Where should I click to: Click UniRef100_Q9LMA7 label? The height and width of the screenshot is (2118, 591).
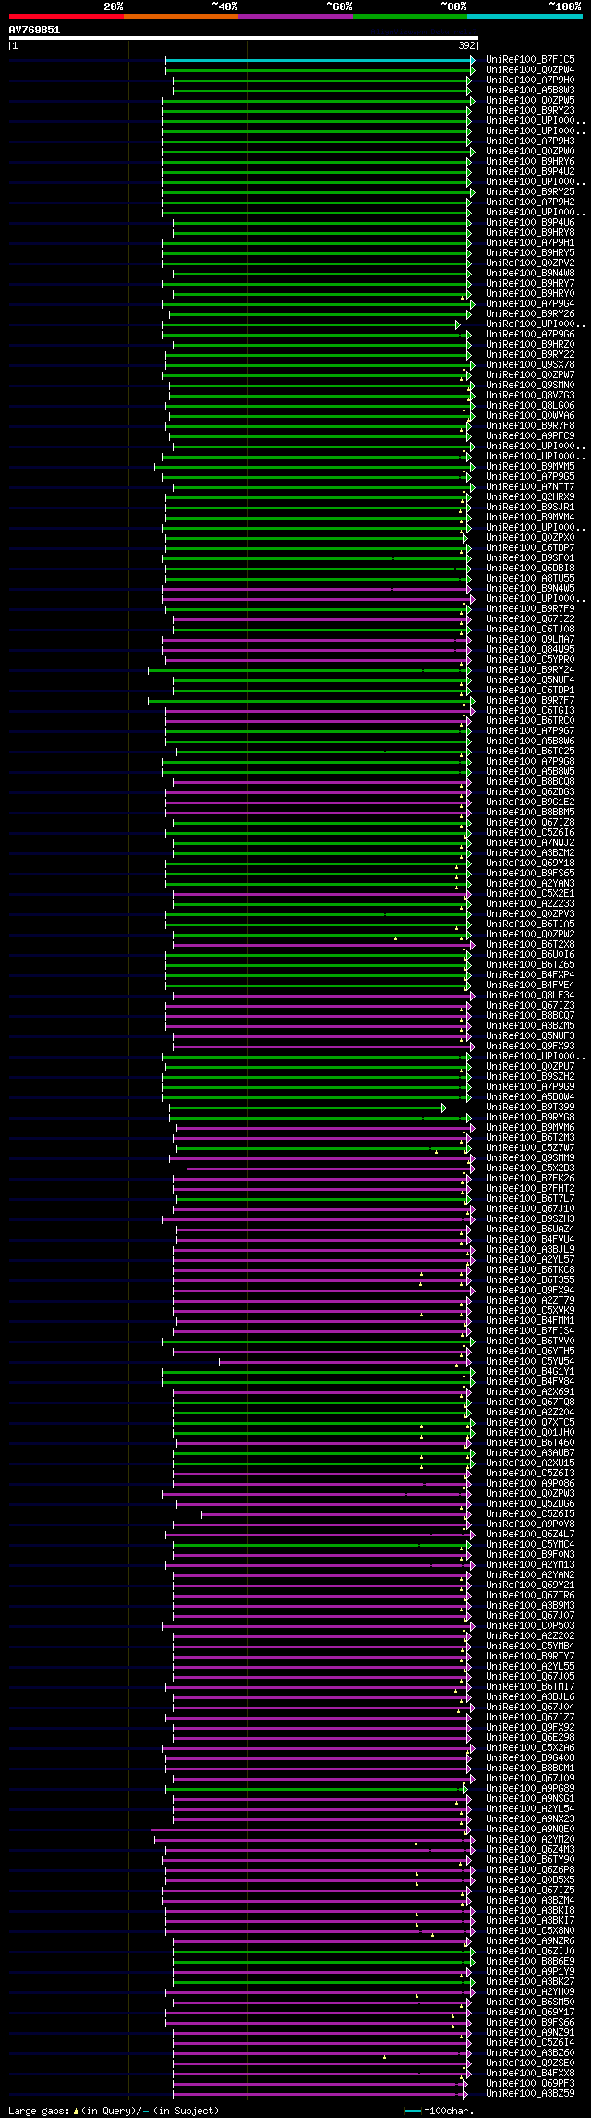(530, 640)
